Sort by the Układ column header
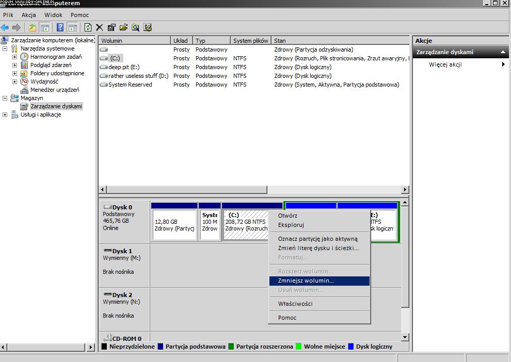 click(x=182, y=41)
